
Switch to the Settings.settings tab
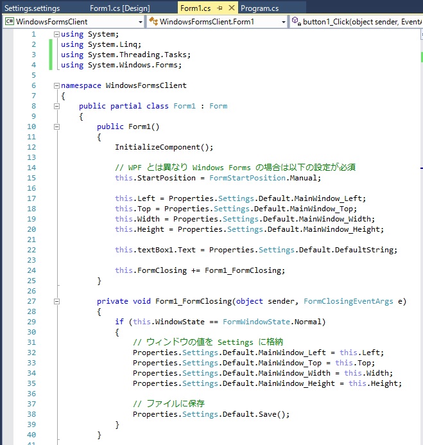click(32, 8)
